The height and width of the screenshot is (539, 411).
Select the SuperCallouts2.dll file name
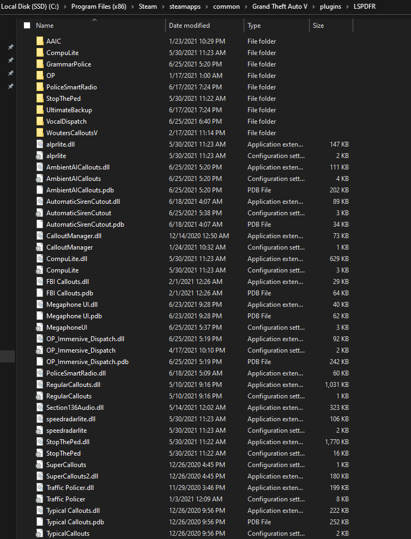tap(72, 476)
